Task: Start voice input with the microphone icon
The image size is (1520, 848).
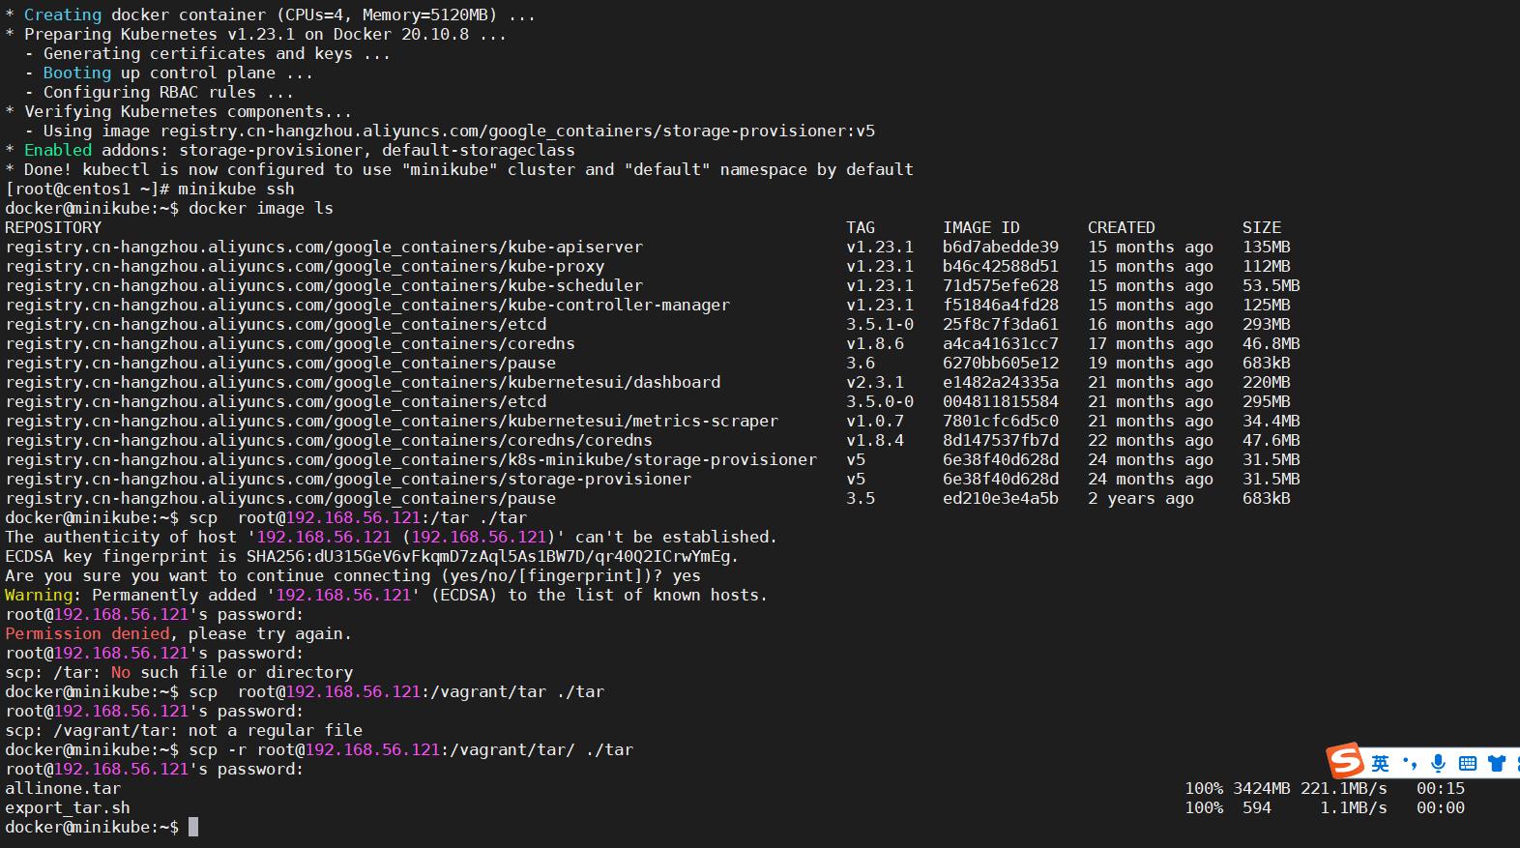Action: (x=1438, y=763)
